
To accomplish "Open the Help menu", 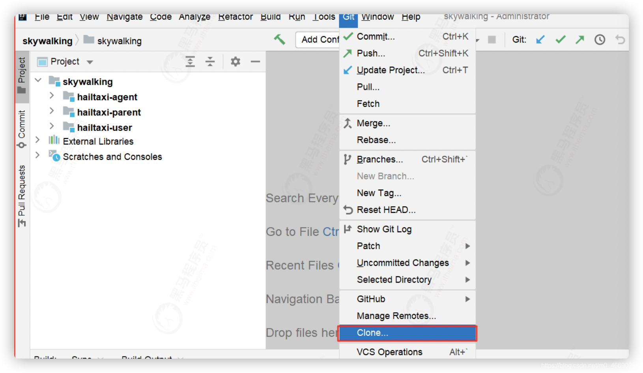I will pyautogui.click(x=411, y=17).
